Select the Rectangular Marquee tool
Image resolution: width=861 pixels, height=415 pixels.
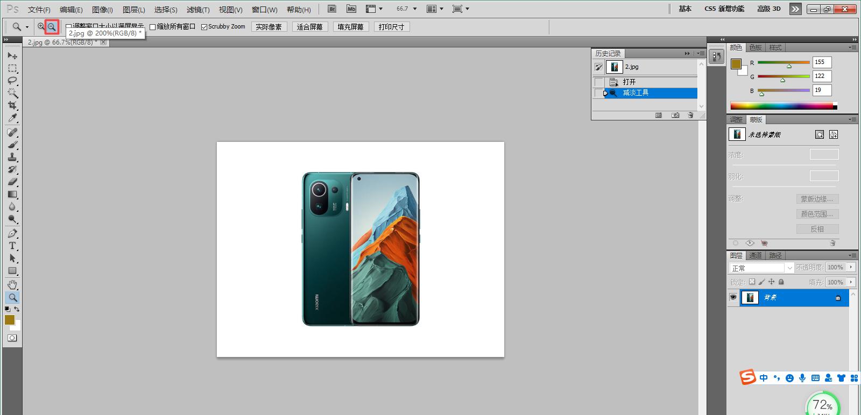12,68
